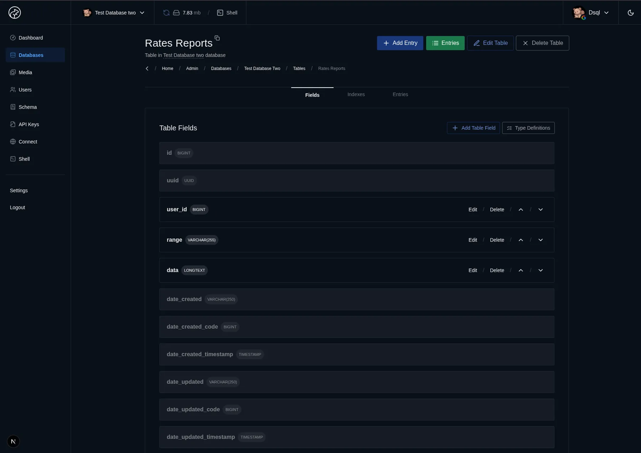Screen dimensions: 641x453
Task: Go to API Keys in the sidebar
Action: coord(28,124)
